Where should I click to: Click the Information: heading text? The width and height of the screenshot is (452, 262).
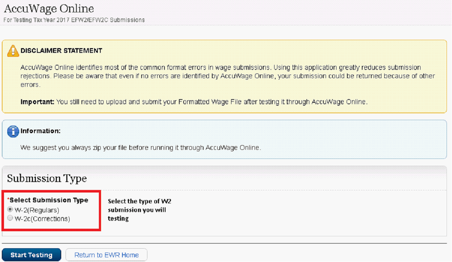click(x=41, y=131)
